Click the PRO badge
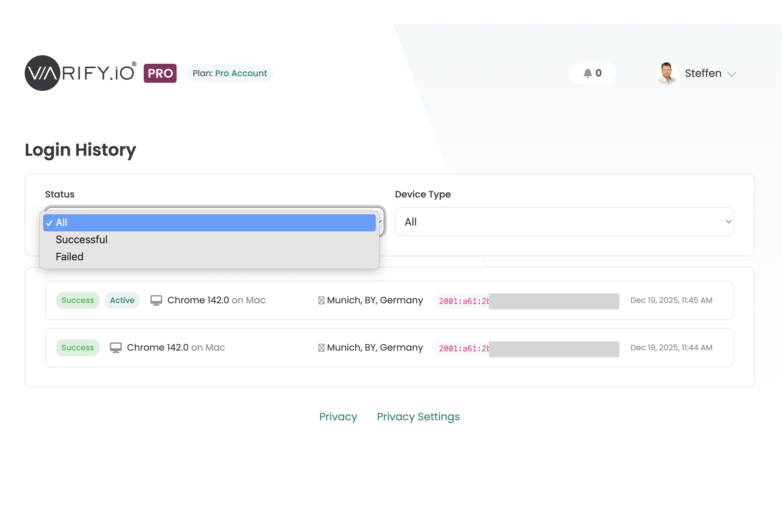This screenshot has height=514, width=782. pos(160,73)
